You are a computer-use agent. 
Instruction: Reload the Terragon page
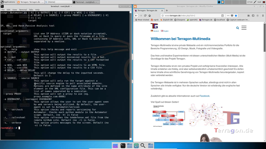[145, 16]
